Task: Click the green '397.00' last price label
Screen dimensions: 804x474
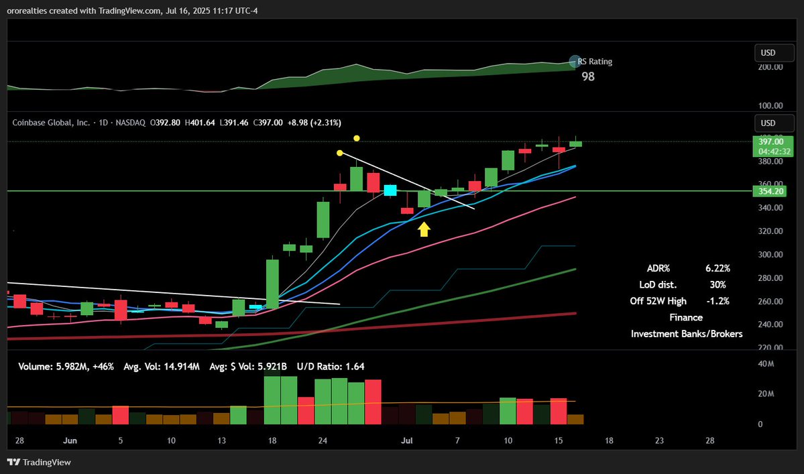Action: (771, 142)
